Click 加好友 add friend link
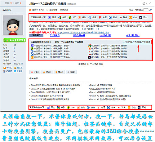155x142 pixels. [x=18, y=68]
